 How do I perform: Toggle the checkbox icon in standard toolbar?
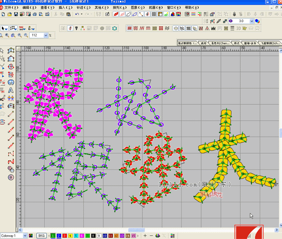coord(108,14)
